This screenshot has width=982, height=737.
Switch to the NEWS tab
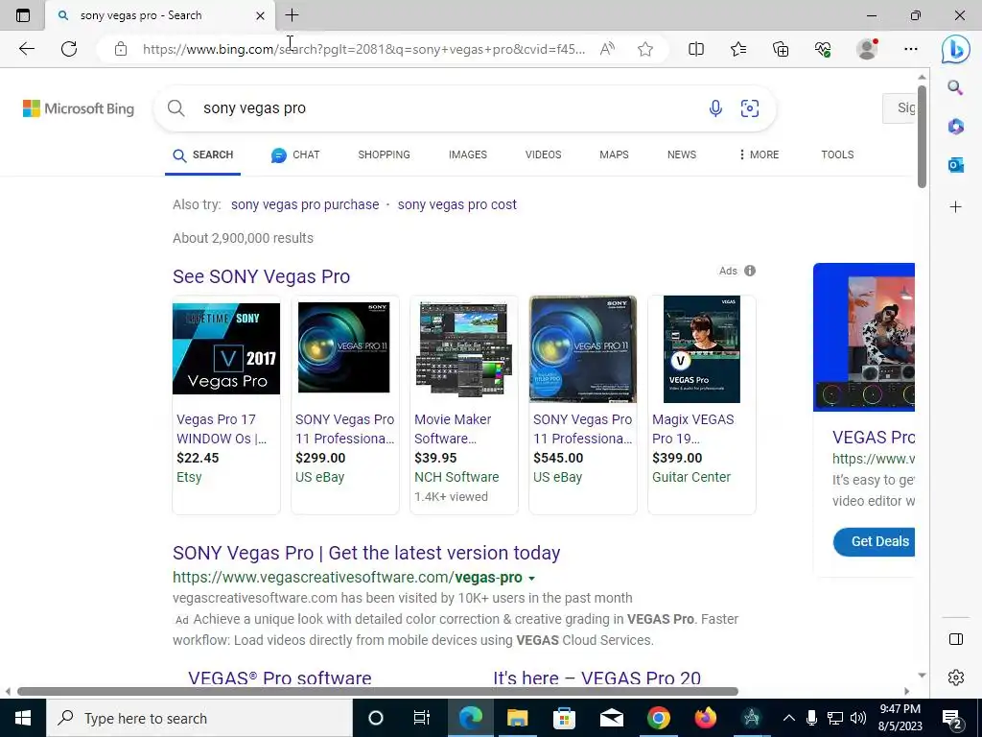(x=682, y=155)
